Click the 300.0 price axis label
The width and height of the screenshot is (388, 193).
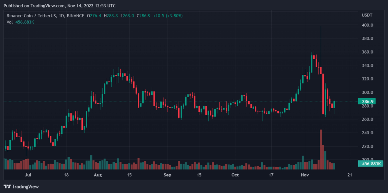pos(368,92)
